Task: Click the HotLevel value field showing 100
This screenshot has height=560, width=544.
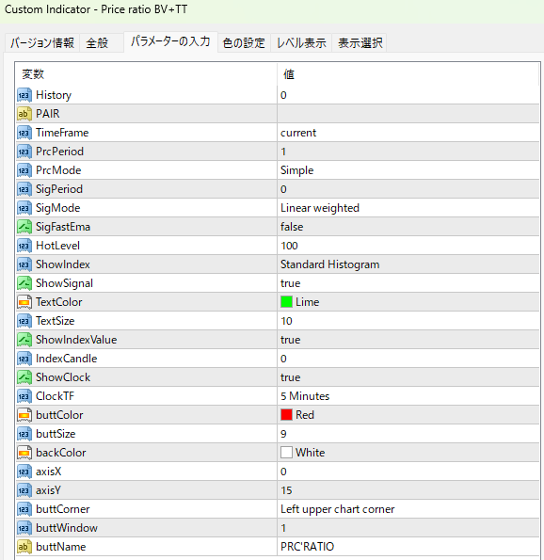Action: click(408, 246)
